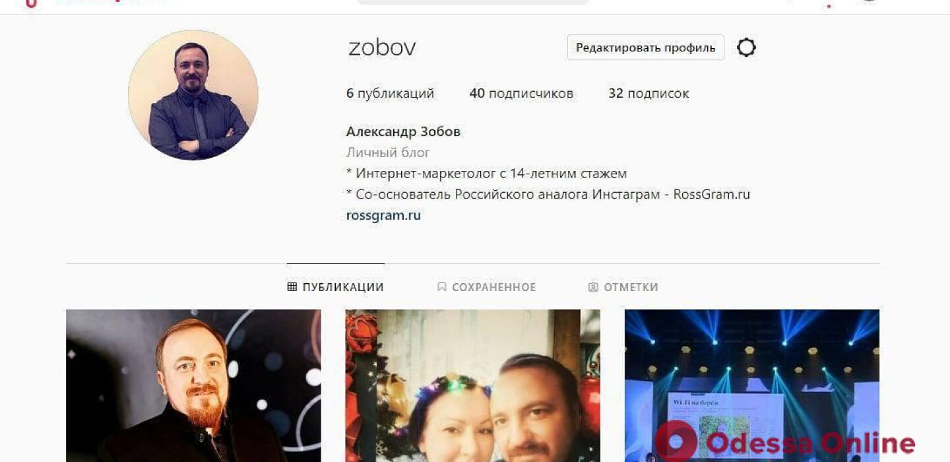Viewport: 950px width, 462px height.
Task: Open the red-bearded man portrait post
Action: coord(193,385)
